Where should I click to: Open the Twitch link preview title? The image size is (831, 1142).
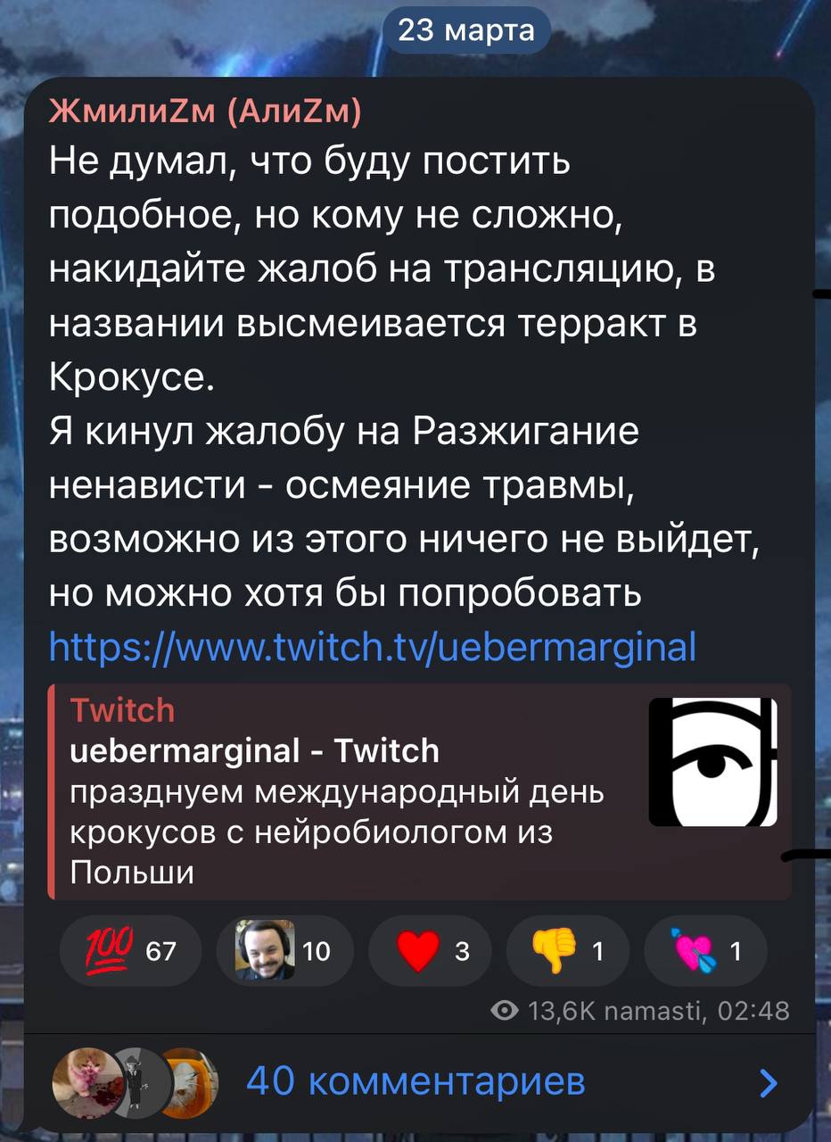coord(254,751)
